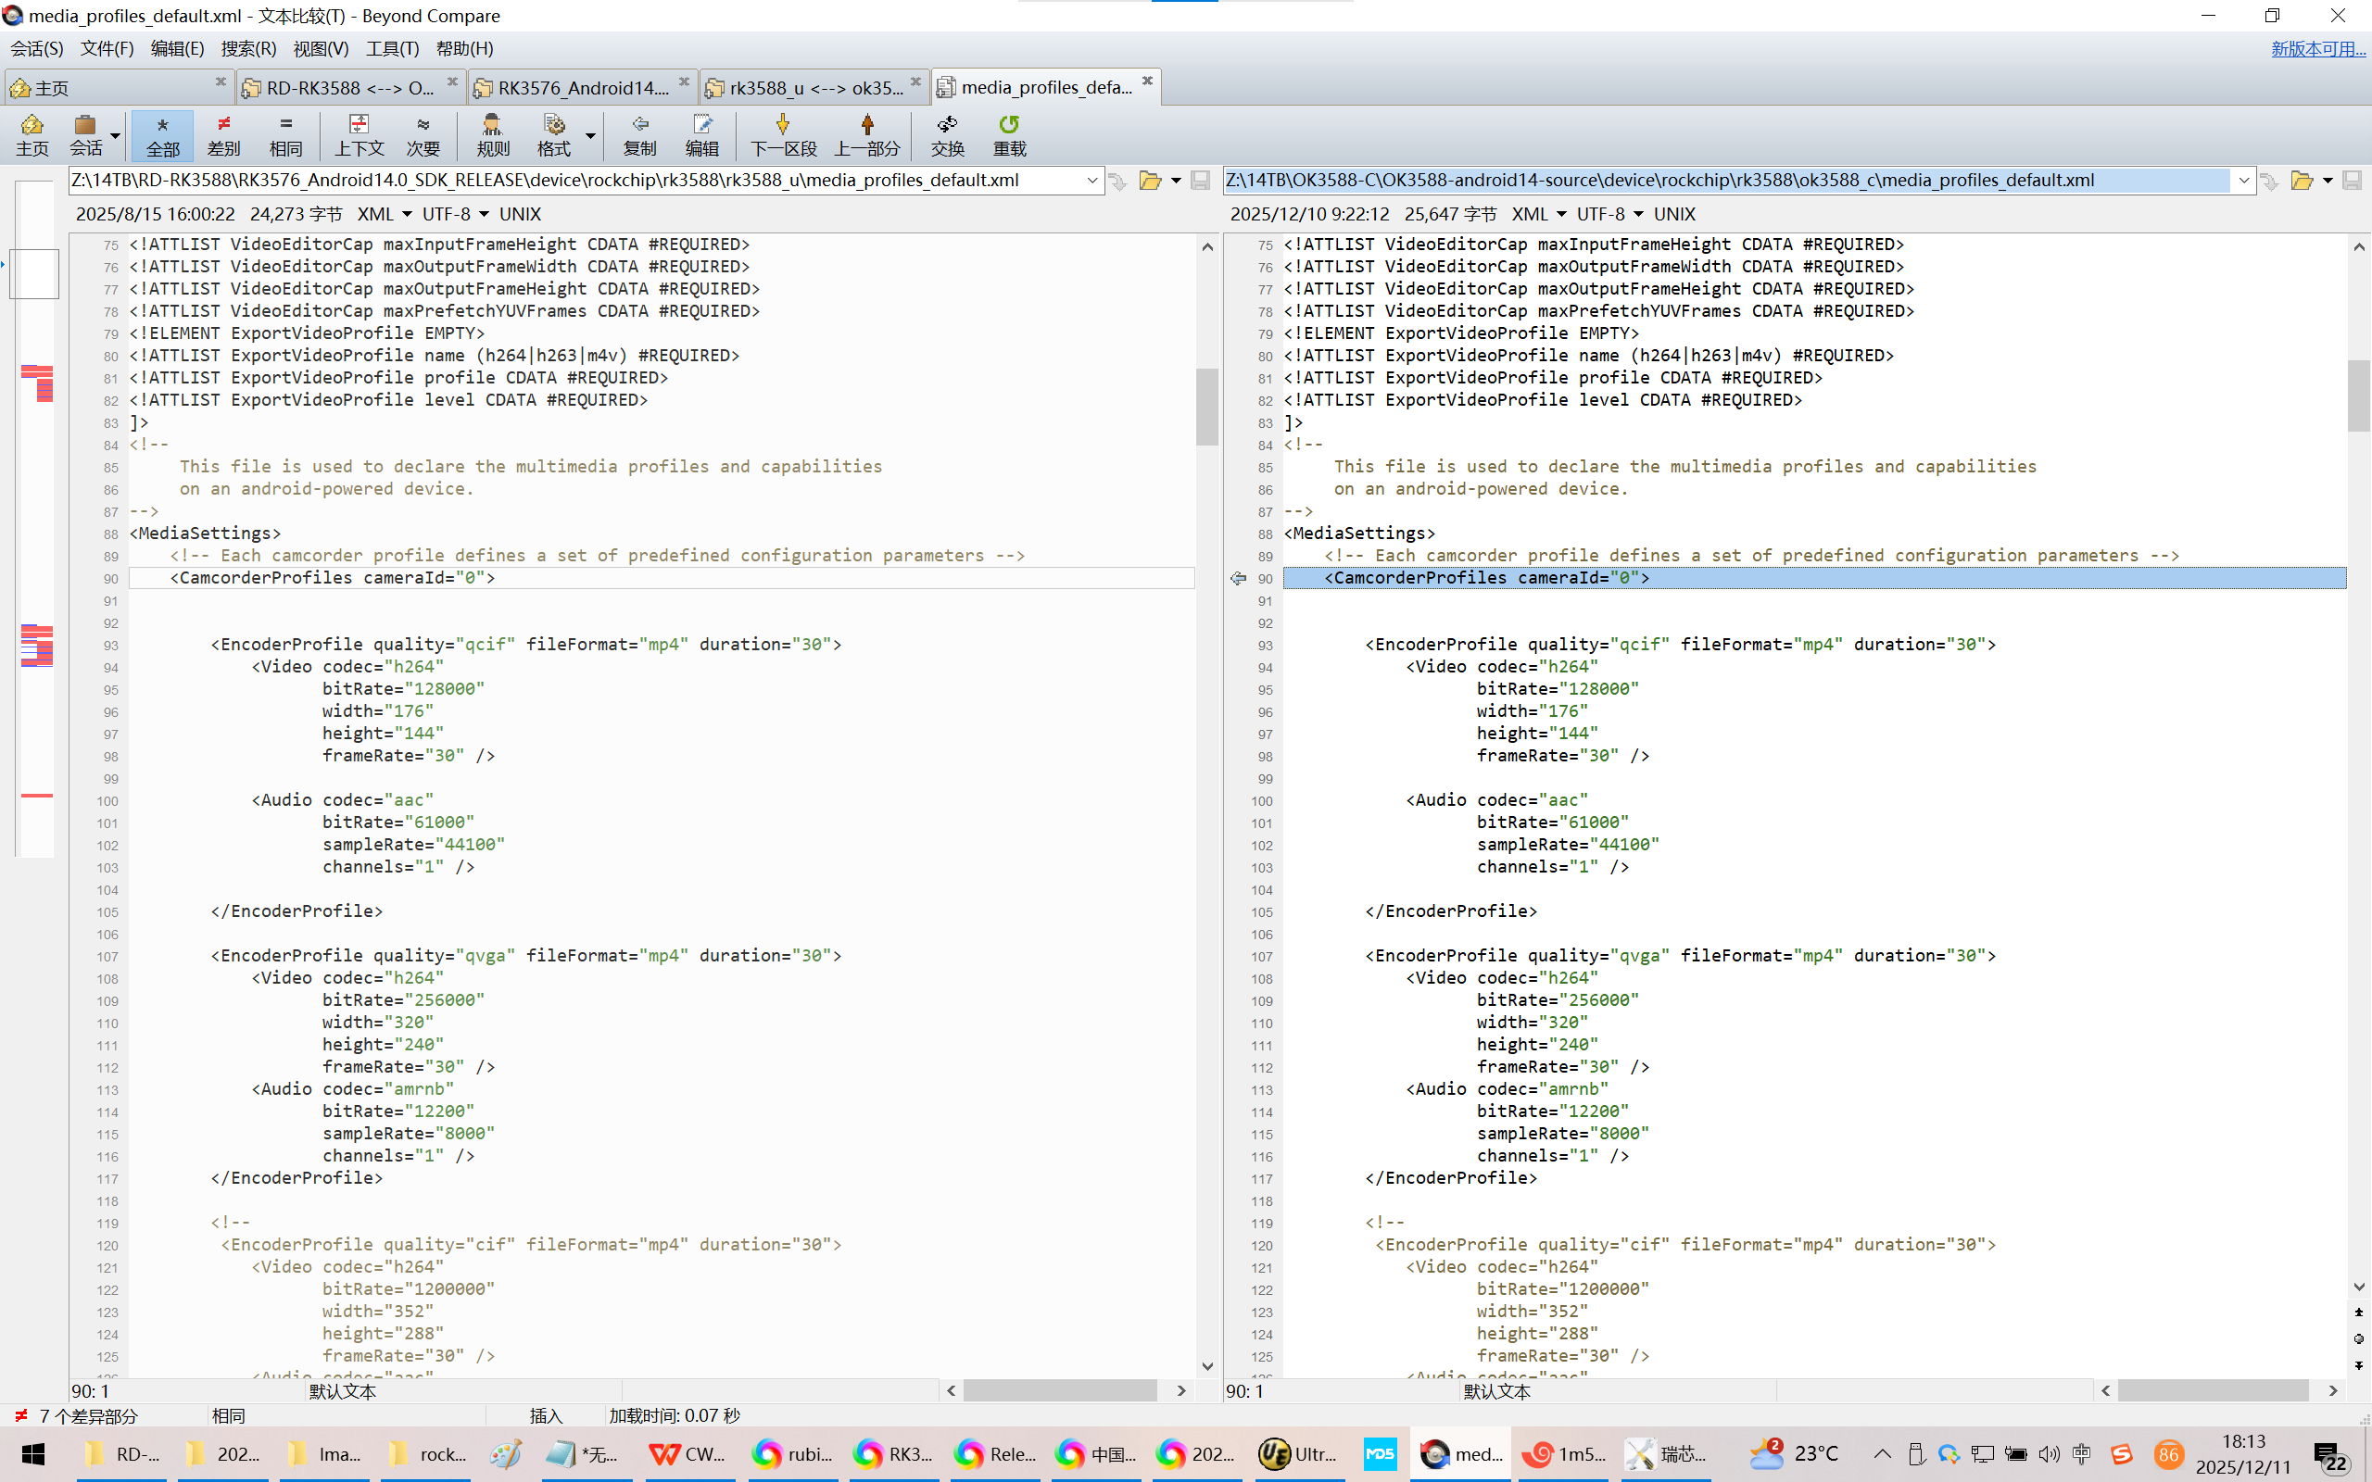This screenshot has width=2372, height=1482.
Task: Click the Home toolbar button
Action: [x=32, y=134]
